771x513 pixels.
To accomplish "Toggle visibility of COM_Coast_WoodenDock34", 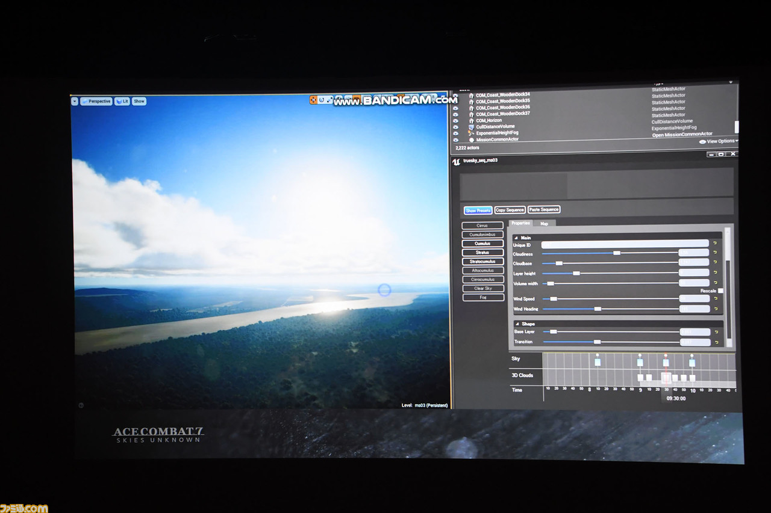I will pyautogui.click(x=455, y=95).
